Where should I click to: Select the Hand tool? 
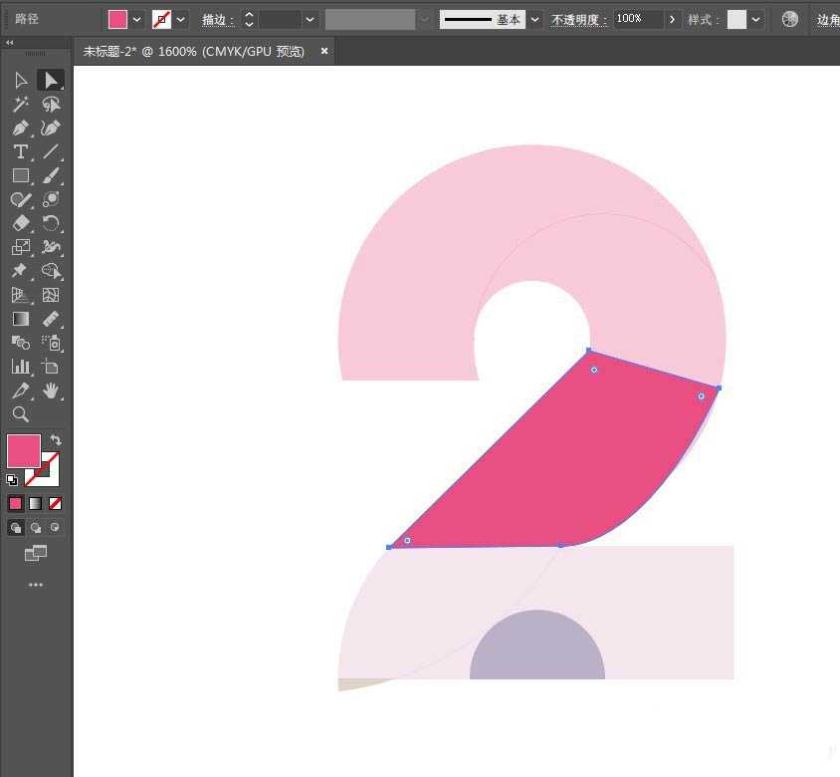51,390
